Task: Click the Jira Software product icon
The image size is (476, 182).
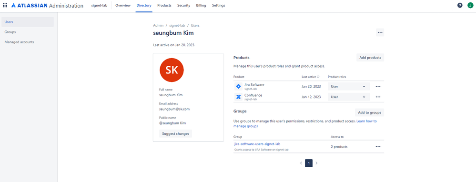Action: tap(239, 86)
